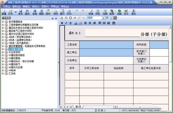Click the 绘图 (Draw) icon
173x113 pixels.
coord(105,12)
